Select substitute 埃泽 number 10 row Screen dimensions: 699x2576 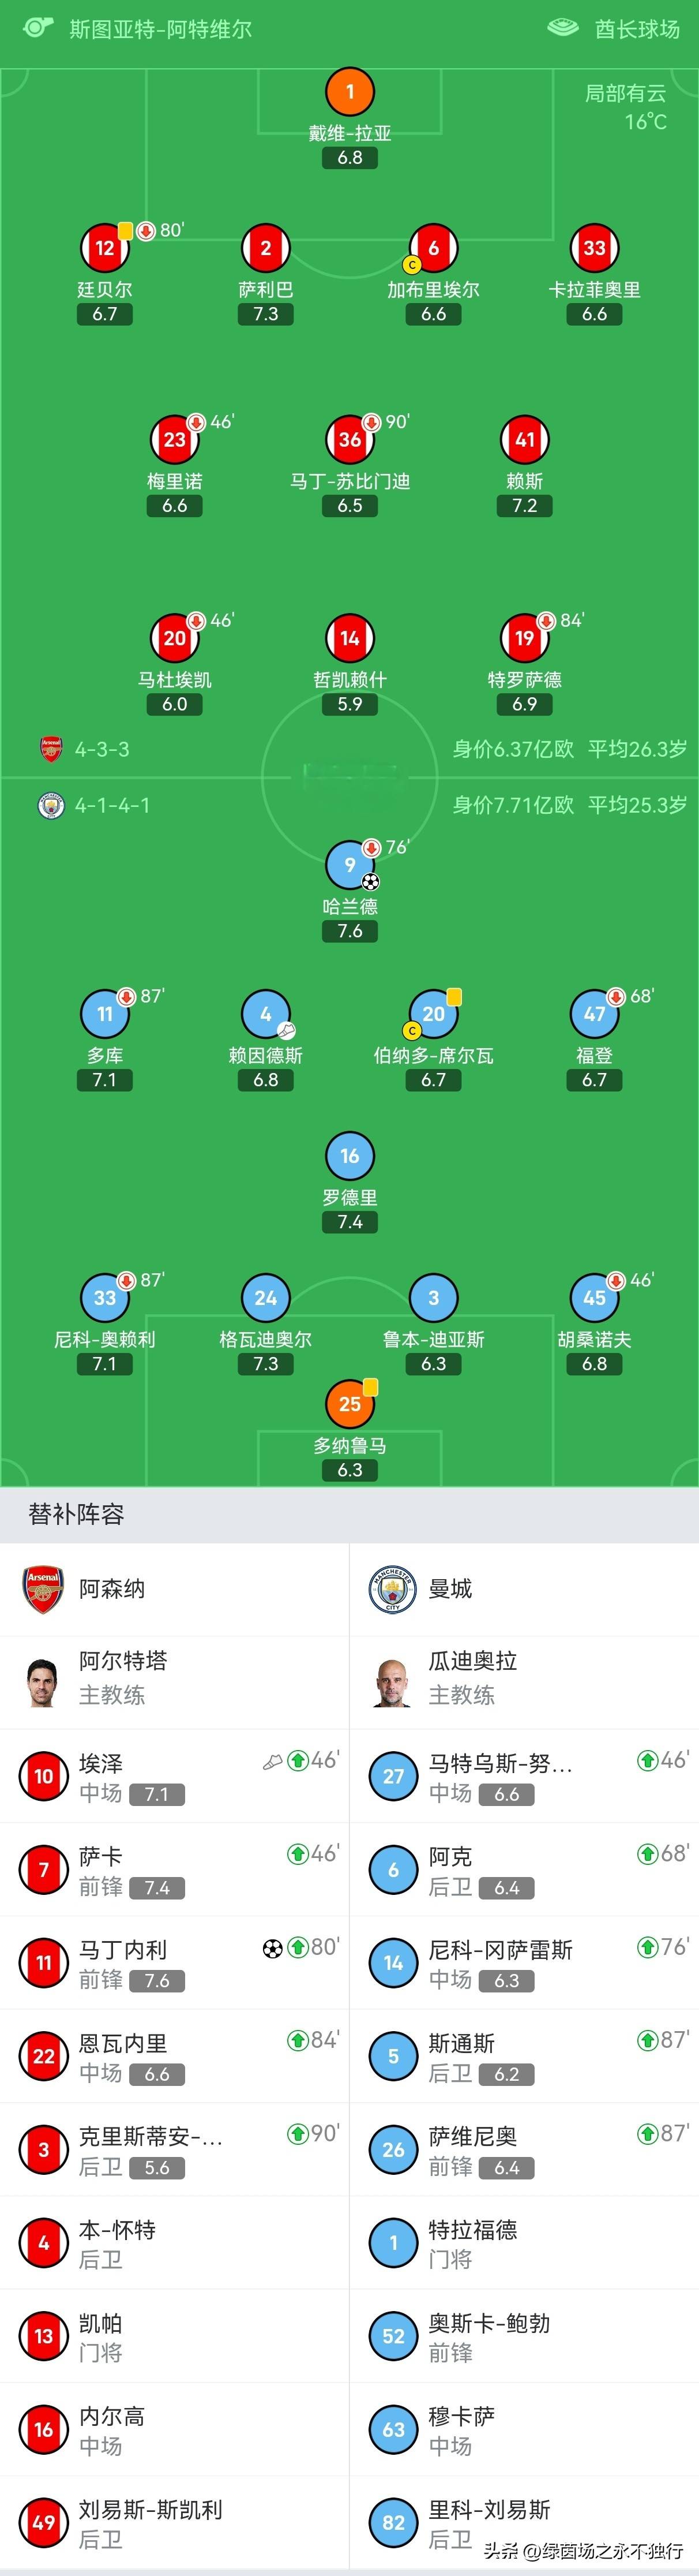(x=175, y=1777)
